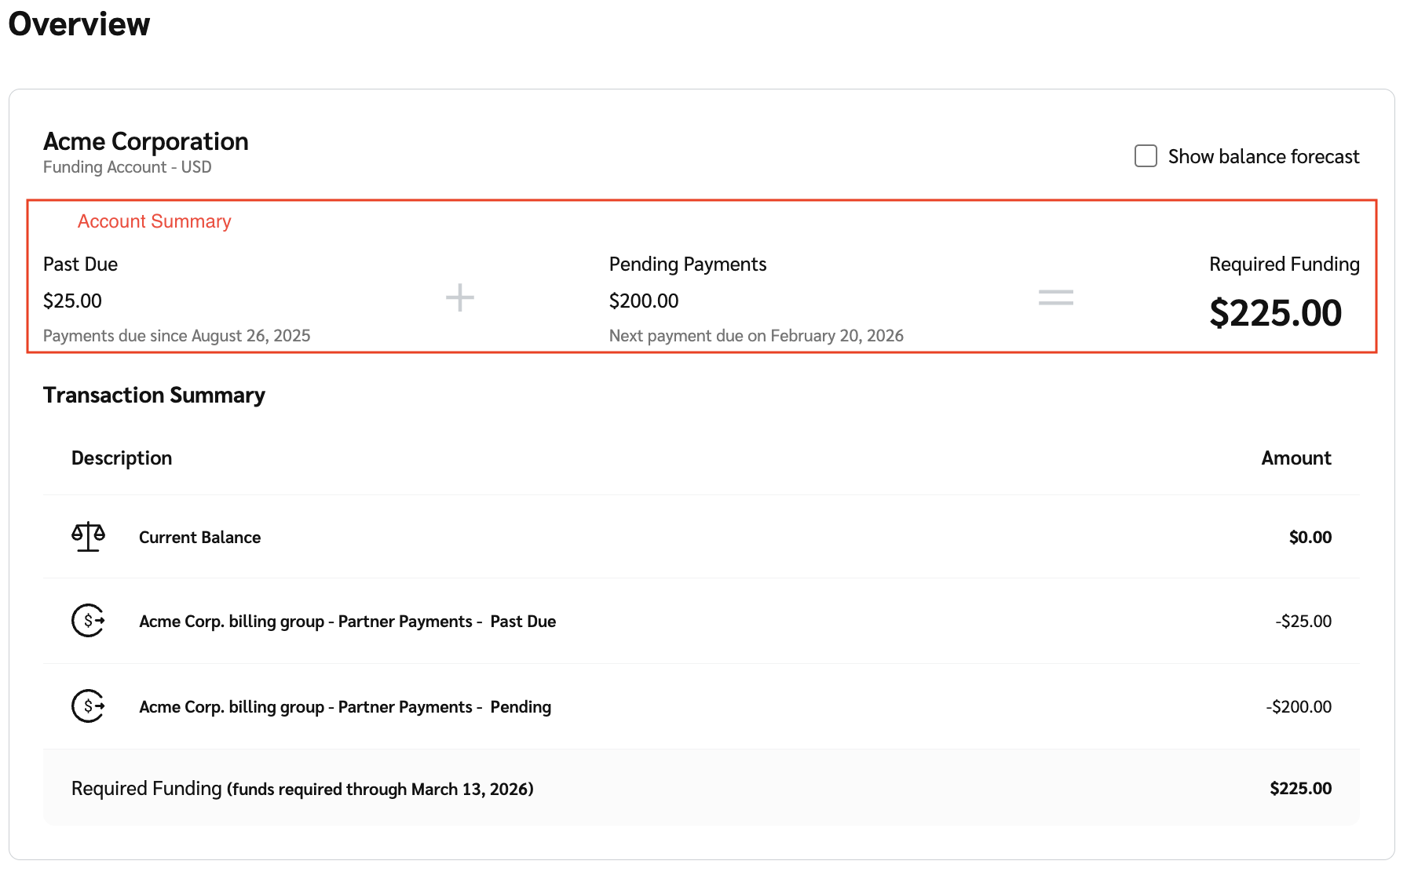Select the Acme Corporation account name

click(146, 142)
